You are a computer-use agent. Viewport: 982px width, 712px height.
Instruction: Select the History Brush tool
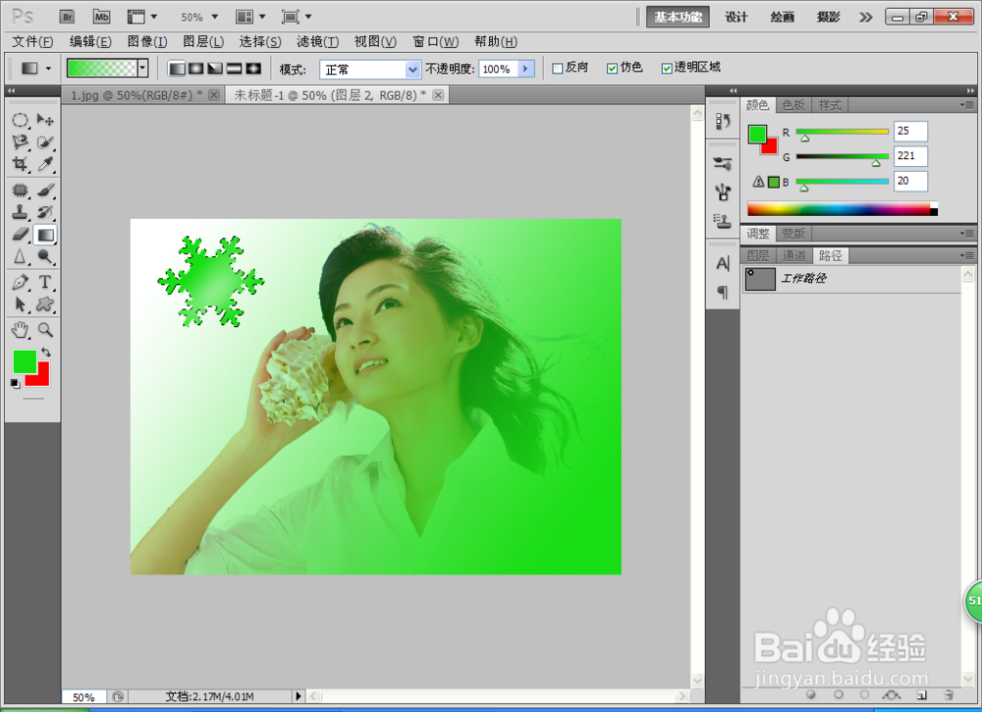tap(45, 212)
